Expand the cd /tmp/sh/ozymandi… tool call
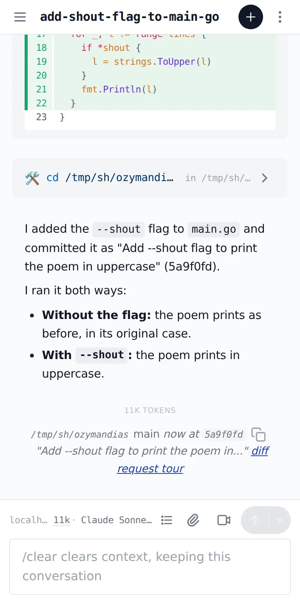This screenshot has height=601, width=300. 150,178
